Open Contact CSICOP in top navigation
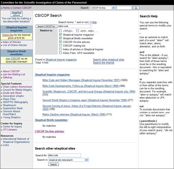This screenshot has height=169, width=174. 22,8
